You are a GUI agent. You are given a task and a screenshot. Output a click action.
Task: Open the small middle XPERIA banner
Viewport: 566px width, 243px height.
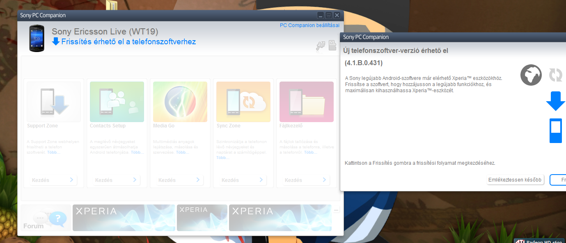click(x=202, y=218)
